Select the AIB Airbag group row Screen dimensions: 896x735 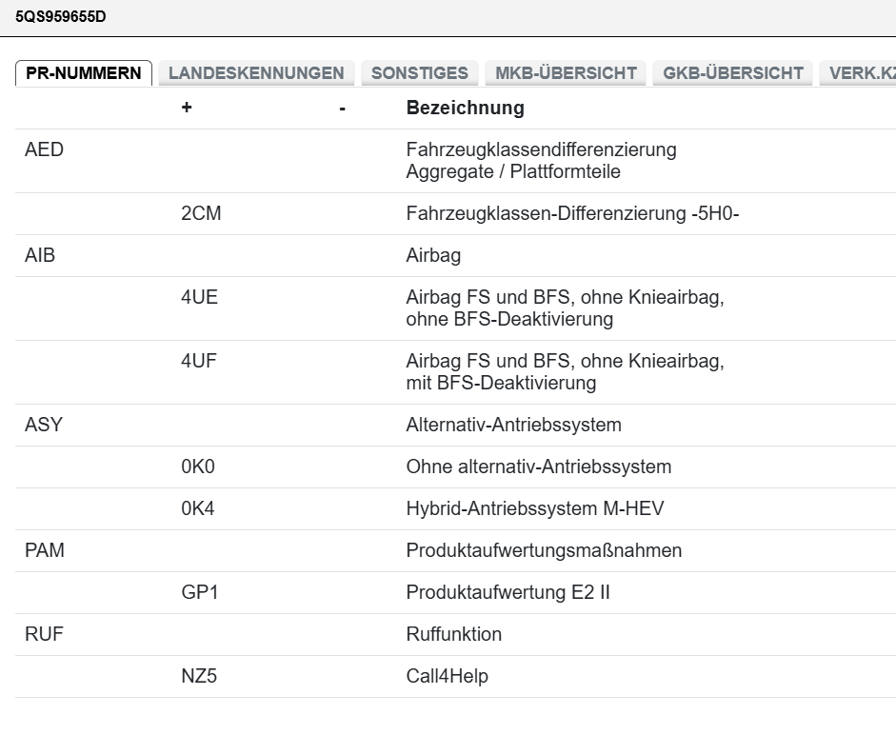40,256
